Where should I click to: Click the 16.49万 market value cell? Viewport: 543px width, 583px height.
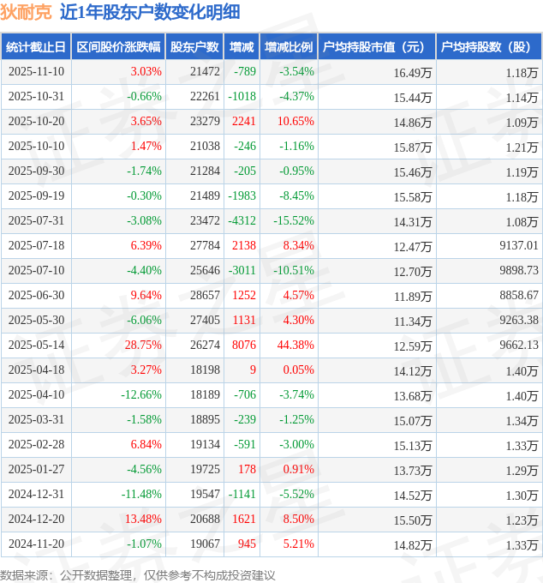[x=412, y=73]
